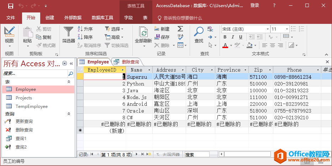Open the 筛选器 (Filter) funnel
Screen dimensions: 332x166
tap(68, 34)
